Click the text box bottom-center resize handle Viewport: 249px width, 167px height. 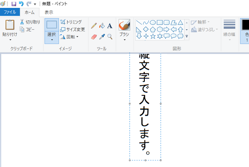pos(146,160)
